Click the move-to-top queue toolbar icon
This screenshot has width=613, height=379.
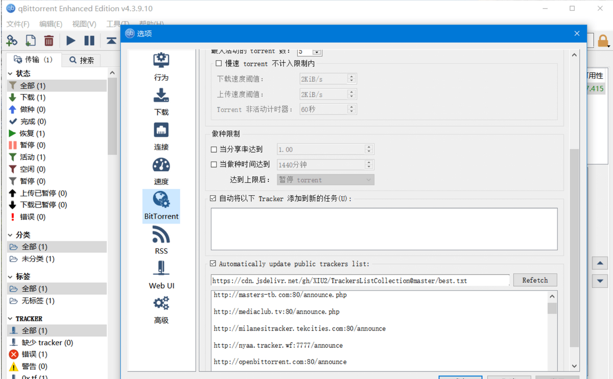[x=111, y=40]
